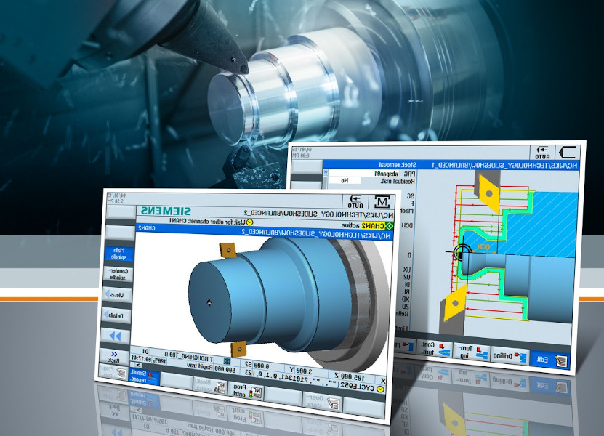Screen dimensions: 604x436
Task: Click the D1 cutting edge number
Action: coord(145,351)
